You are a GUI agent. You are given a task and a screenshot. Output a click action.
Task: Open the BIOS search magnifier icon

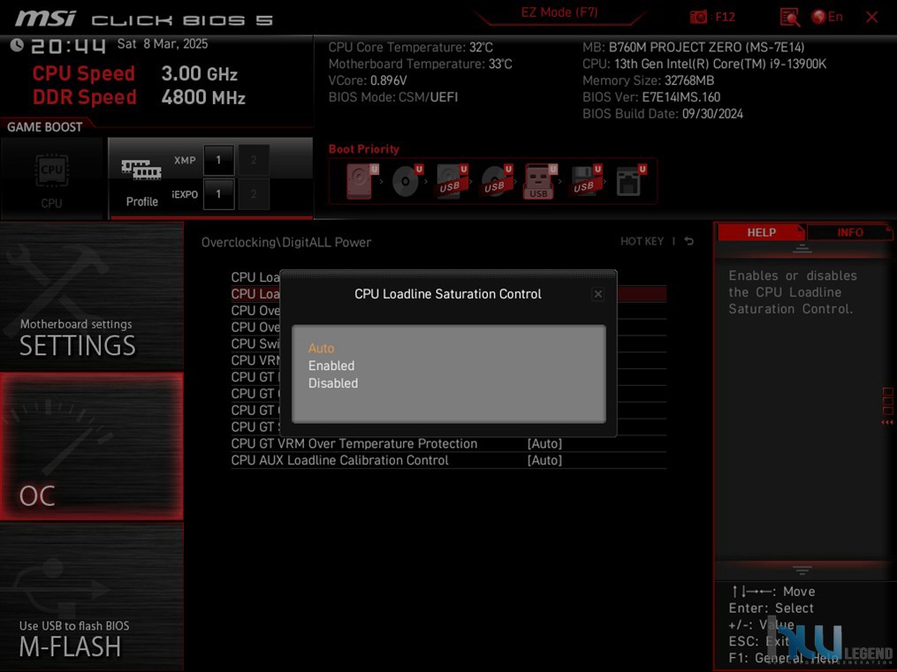pyautogui.click(x=790, y=17)
